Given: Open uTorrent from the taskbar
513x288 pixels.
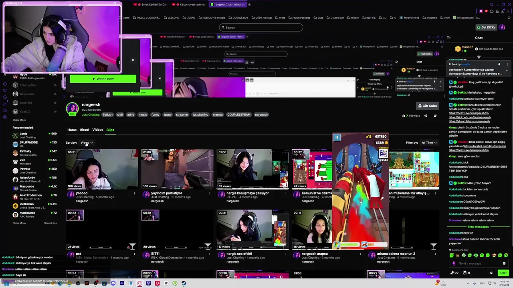Looking at the screenshot, I should tap(175, 283).
